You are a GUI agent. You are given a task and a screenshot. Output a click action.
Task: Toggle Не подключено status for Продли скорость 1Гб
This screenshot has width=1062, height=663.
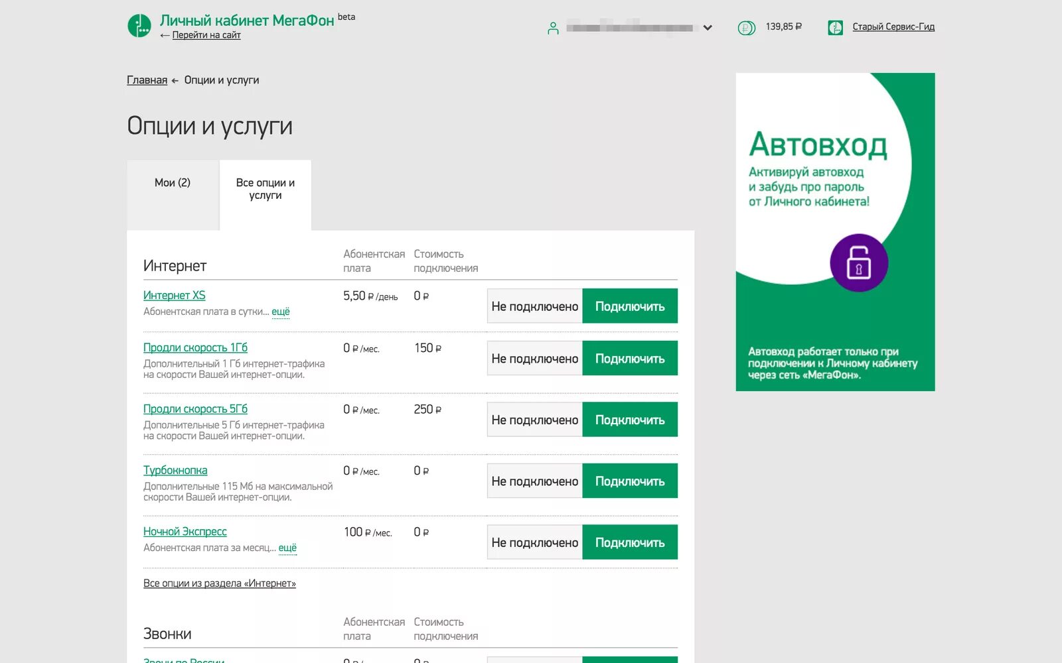tap(535, 359)
